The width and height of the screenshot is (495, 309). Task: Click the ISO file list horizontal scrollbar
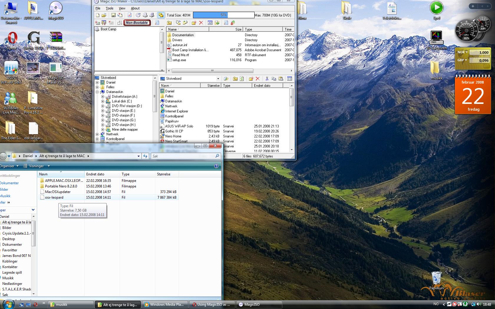[212, 71]
